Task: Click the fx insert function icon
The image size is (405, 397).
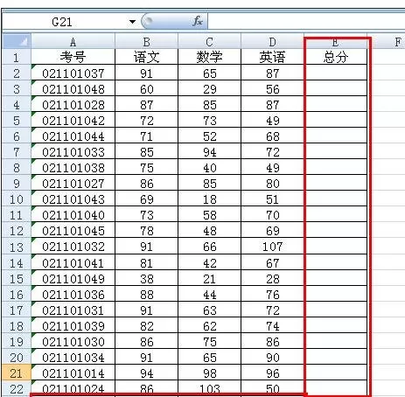Action: 198,21
